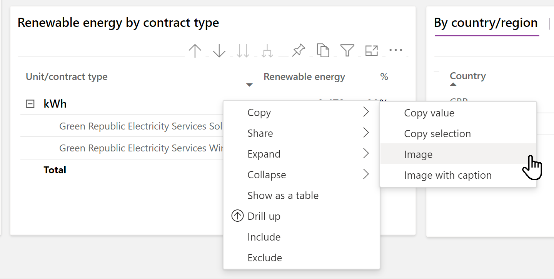The image size is (554, 279).
Task: Copy the visual with the copy icon
Action: point(323,50)
